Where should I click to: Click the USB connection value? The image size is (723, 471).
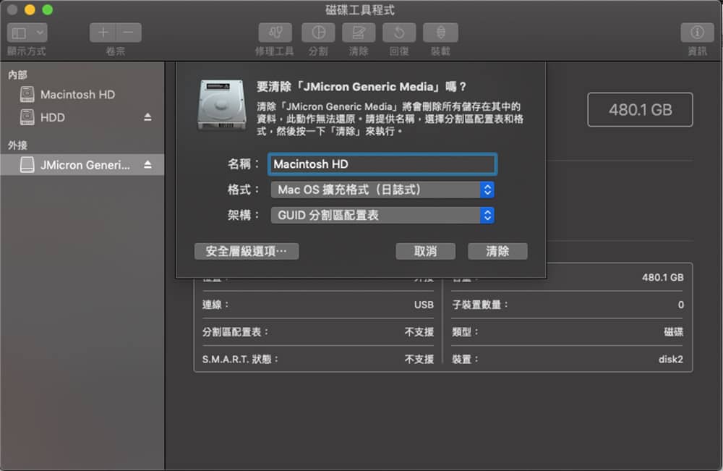point(424,305)
